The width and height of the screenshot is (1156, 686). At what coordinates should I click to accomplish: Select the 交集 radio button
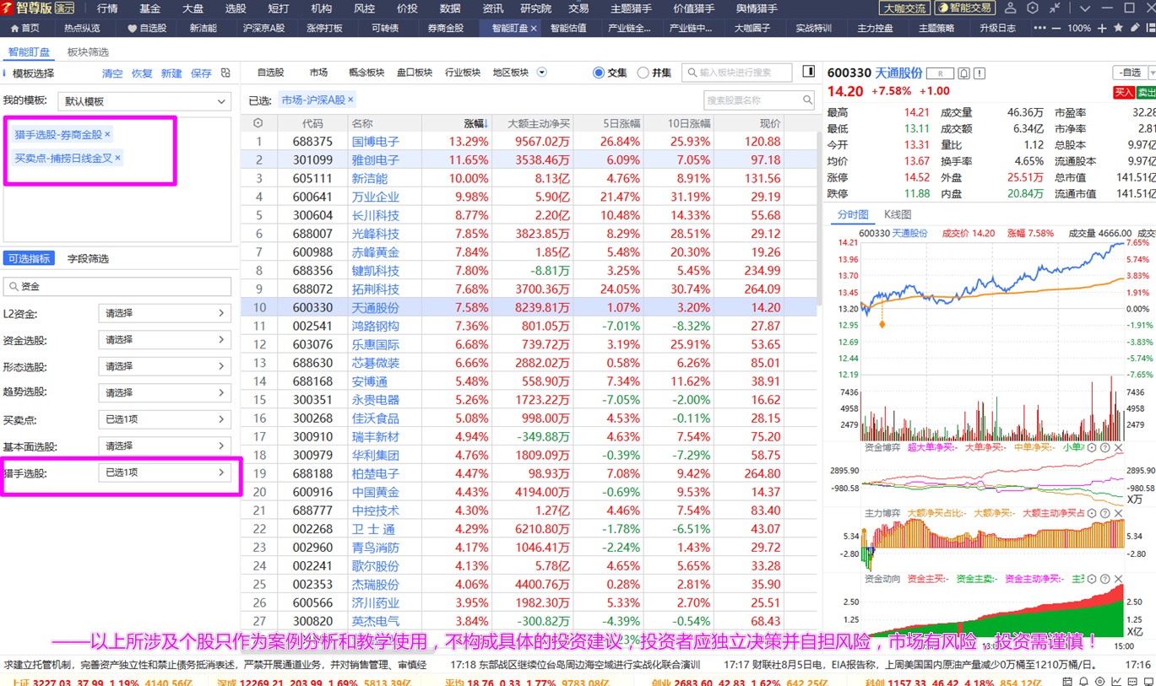[599, 73]
